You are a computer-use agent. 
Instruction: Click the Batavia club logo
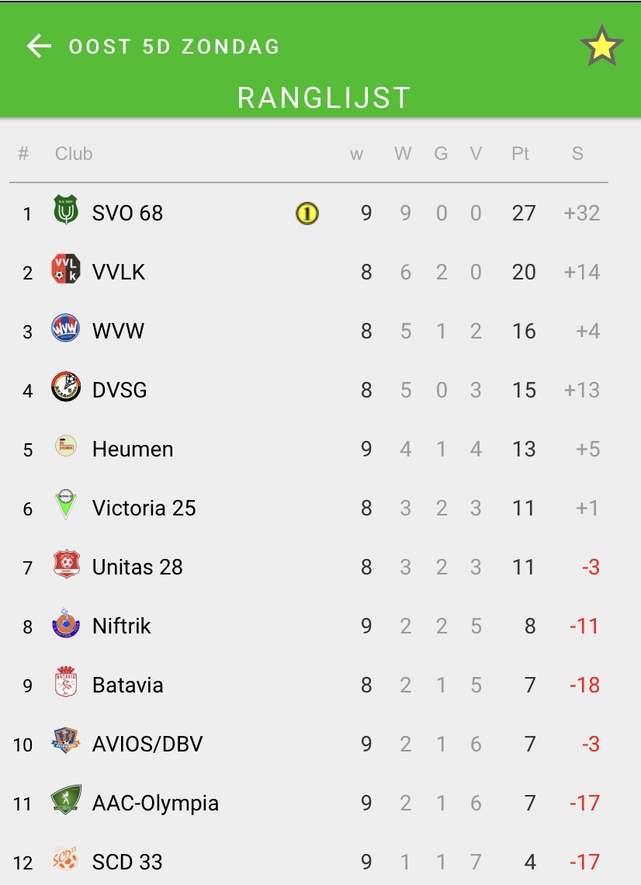pyautogui.click(x=66, y=683)
